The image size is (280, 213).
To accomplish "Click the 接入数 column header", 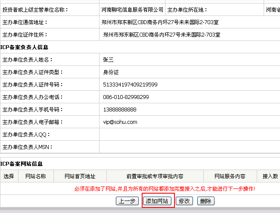I will (x=270, y=176).
